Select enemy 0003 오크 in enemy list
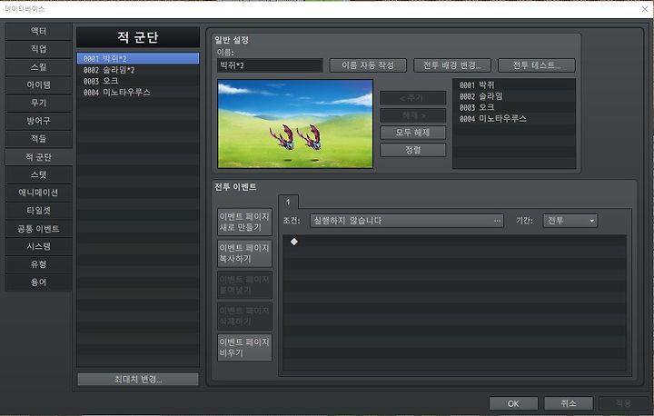Viewport: 654px width, 416px height. coord(514,108)
